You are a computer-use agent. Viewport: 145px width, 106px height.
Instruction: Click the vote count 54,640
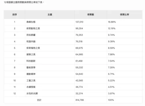[79, 74]
